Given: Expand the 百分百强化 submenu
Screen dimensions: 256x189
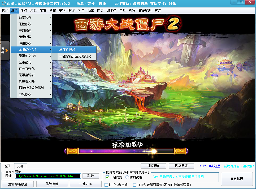Looking at the screenshot, I should pos(31,68).
